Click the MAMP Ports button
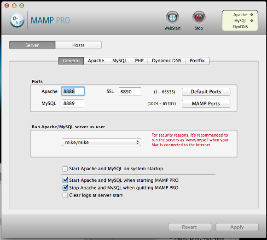267x240 pixels. tap(206, 103)
